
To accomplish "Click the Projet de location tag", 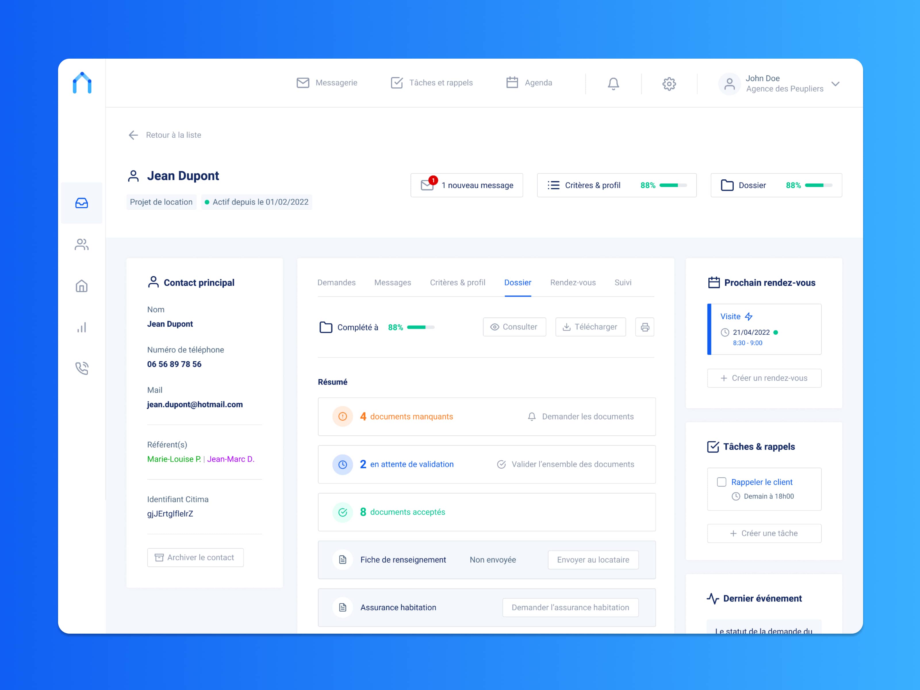I will pos(161,202).
